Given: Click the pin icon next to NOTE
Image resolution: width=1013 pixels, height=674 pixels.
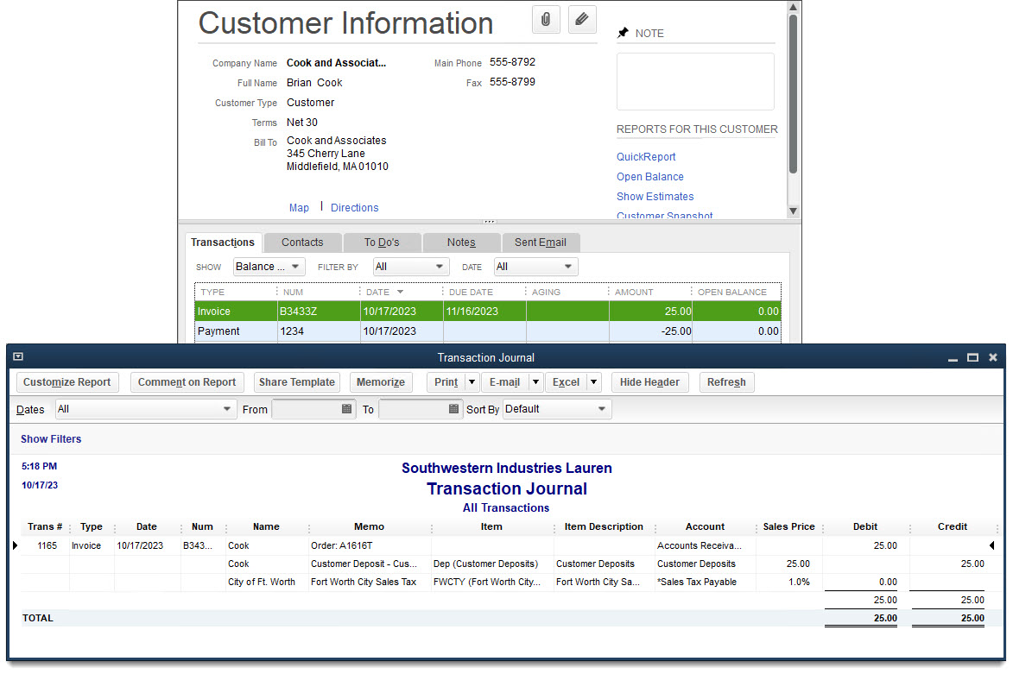Looking at the screenshot, I should coord(623,33).
